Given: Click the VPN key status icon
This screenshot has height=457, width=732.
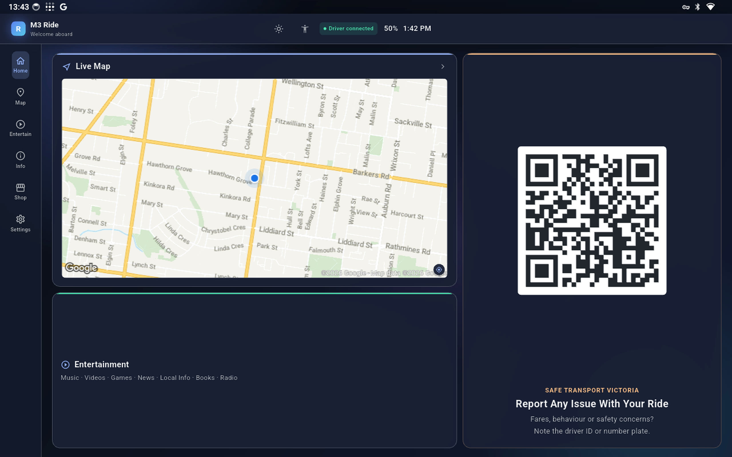Looking at the screenshot, I should coord(686,7).
